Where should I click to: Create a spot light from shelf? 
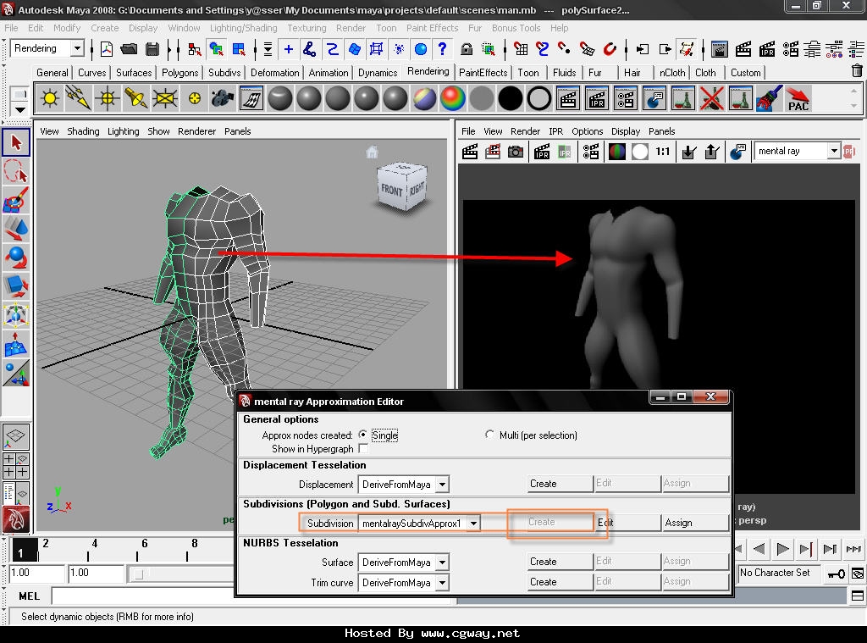136,99
